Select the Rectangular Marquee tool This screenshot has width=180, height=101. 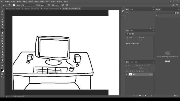[3, 14]
